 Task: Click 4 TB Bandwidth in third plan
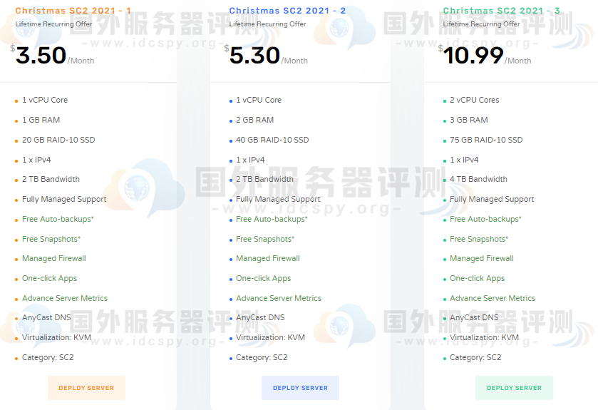[478, 179]
